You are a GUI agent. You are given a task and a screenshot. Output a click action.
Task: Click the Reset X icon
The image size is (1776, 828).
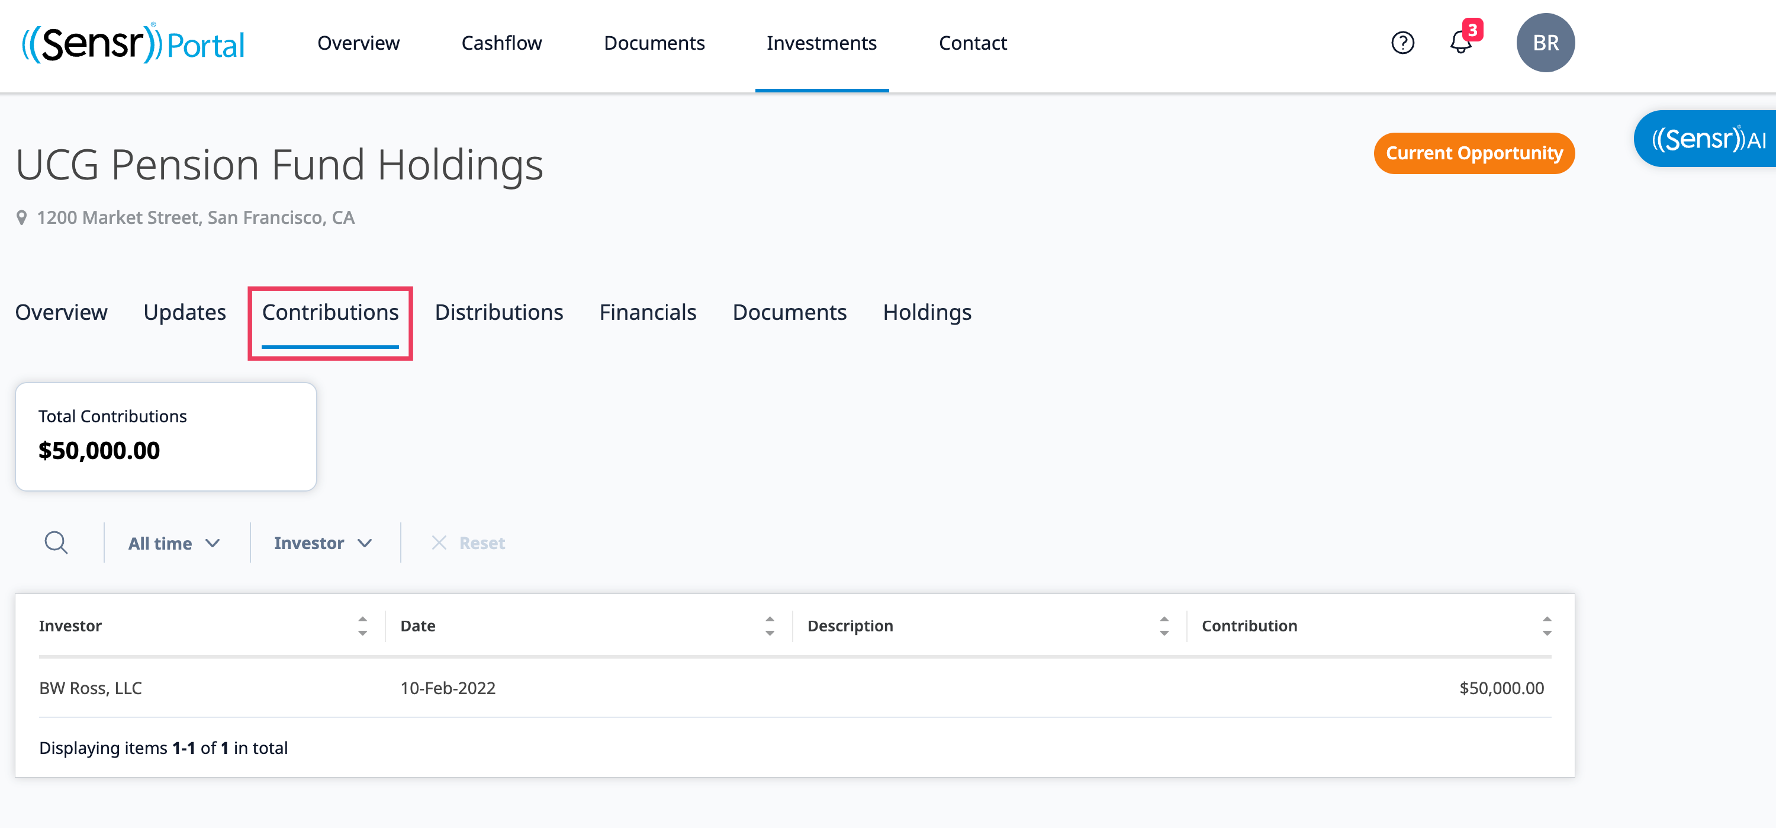(439, 543)
